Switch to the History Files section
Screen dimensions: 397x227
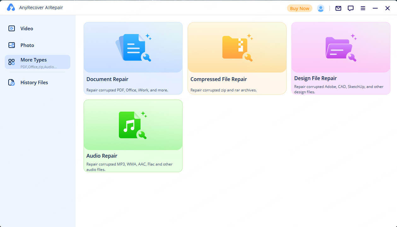(34, 82)
